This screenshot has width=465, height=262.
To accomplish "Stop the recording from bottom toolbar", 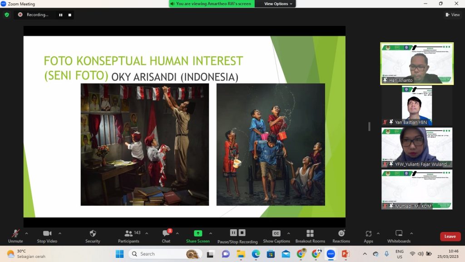I will tap(242, 232).
